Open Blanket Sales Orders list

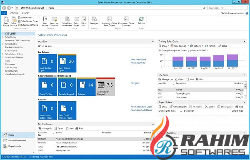pyautogui.click(x=14, y=47)
